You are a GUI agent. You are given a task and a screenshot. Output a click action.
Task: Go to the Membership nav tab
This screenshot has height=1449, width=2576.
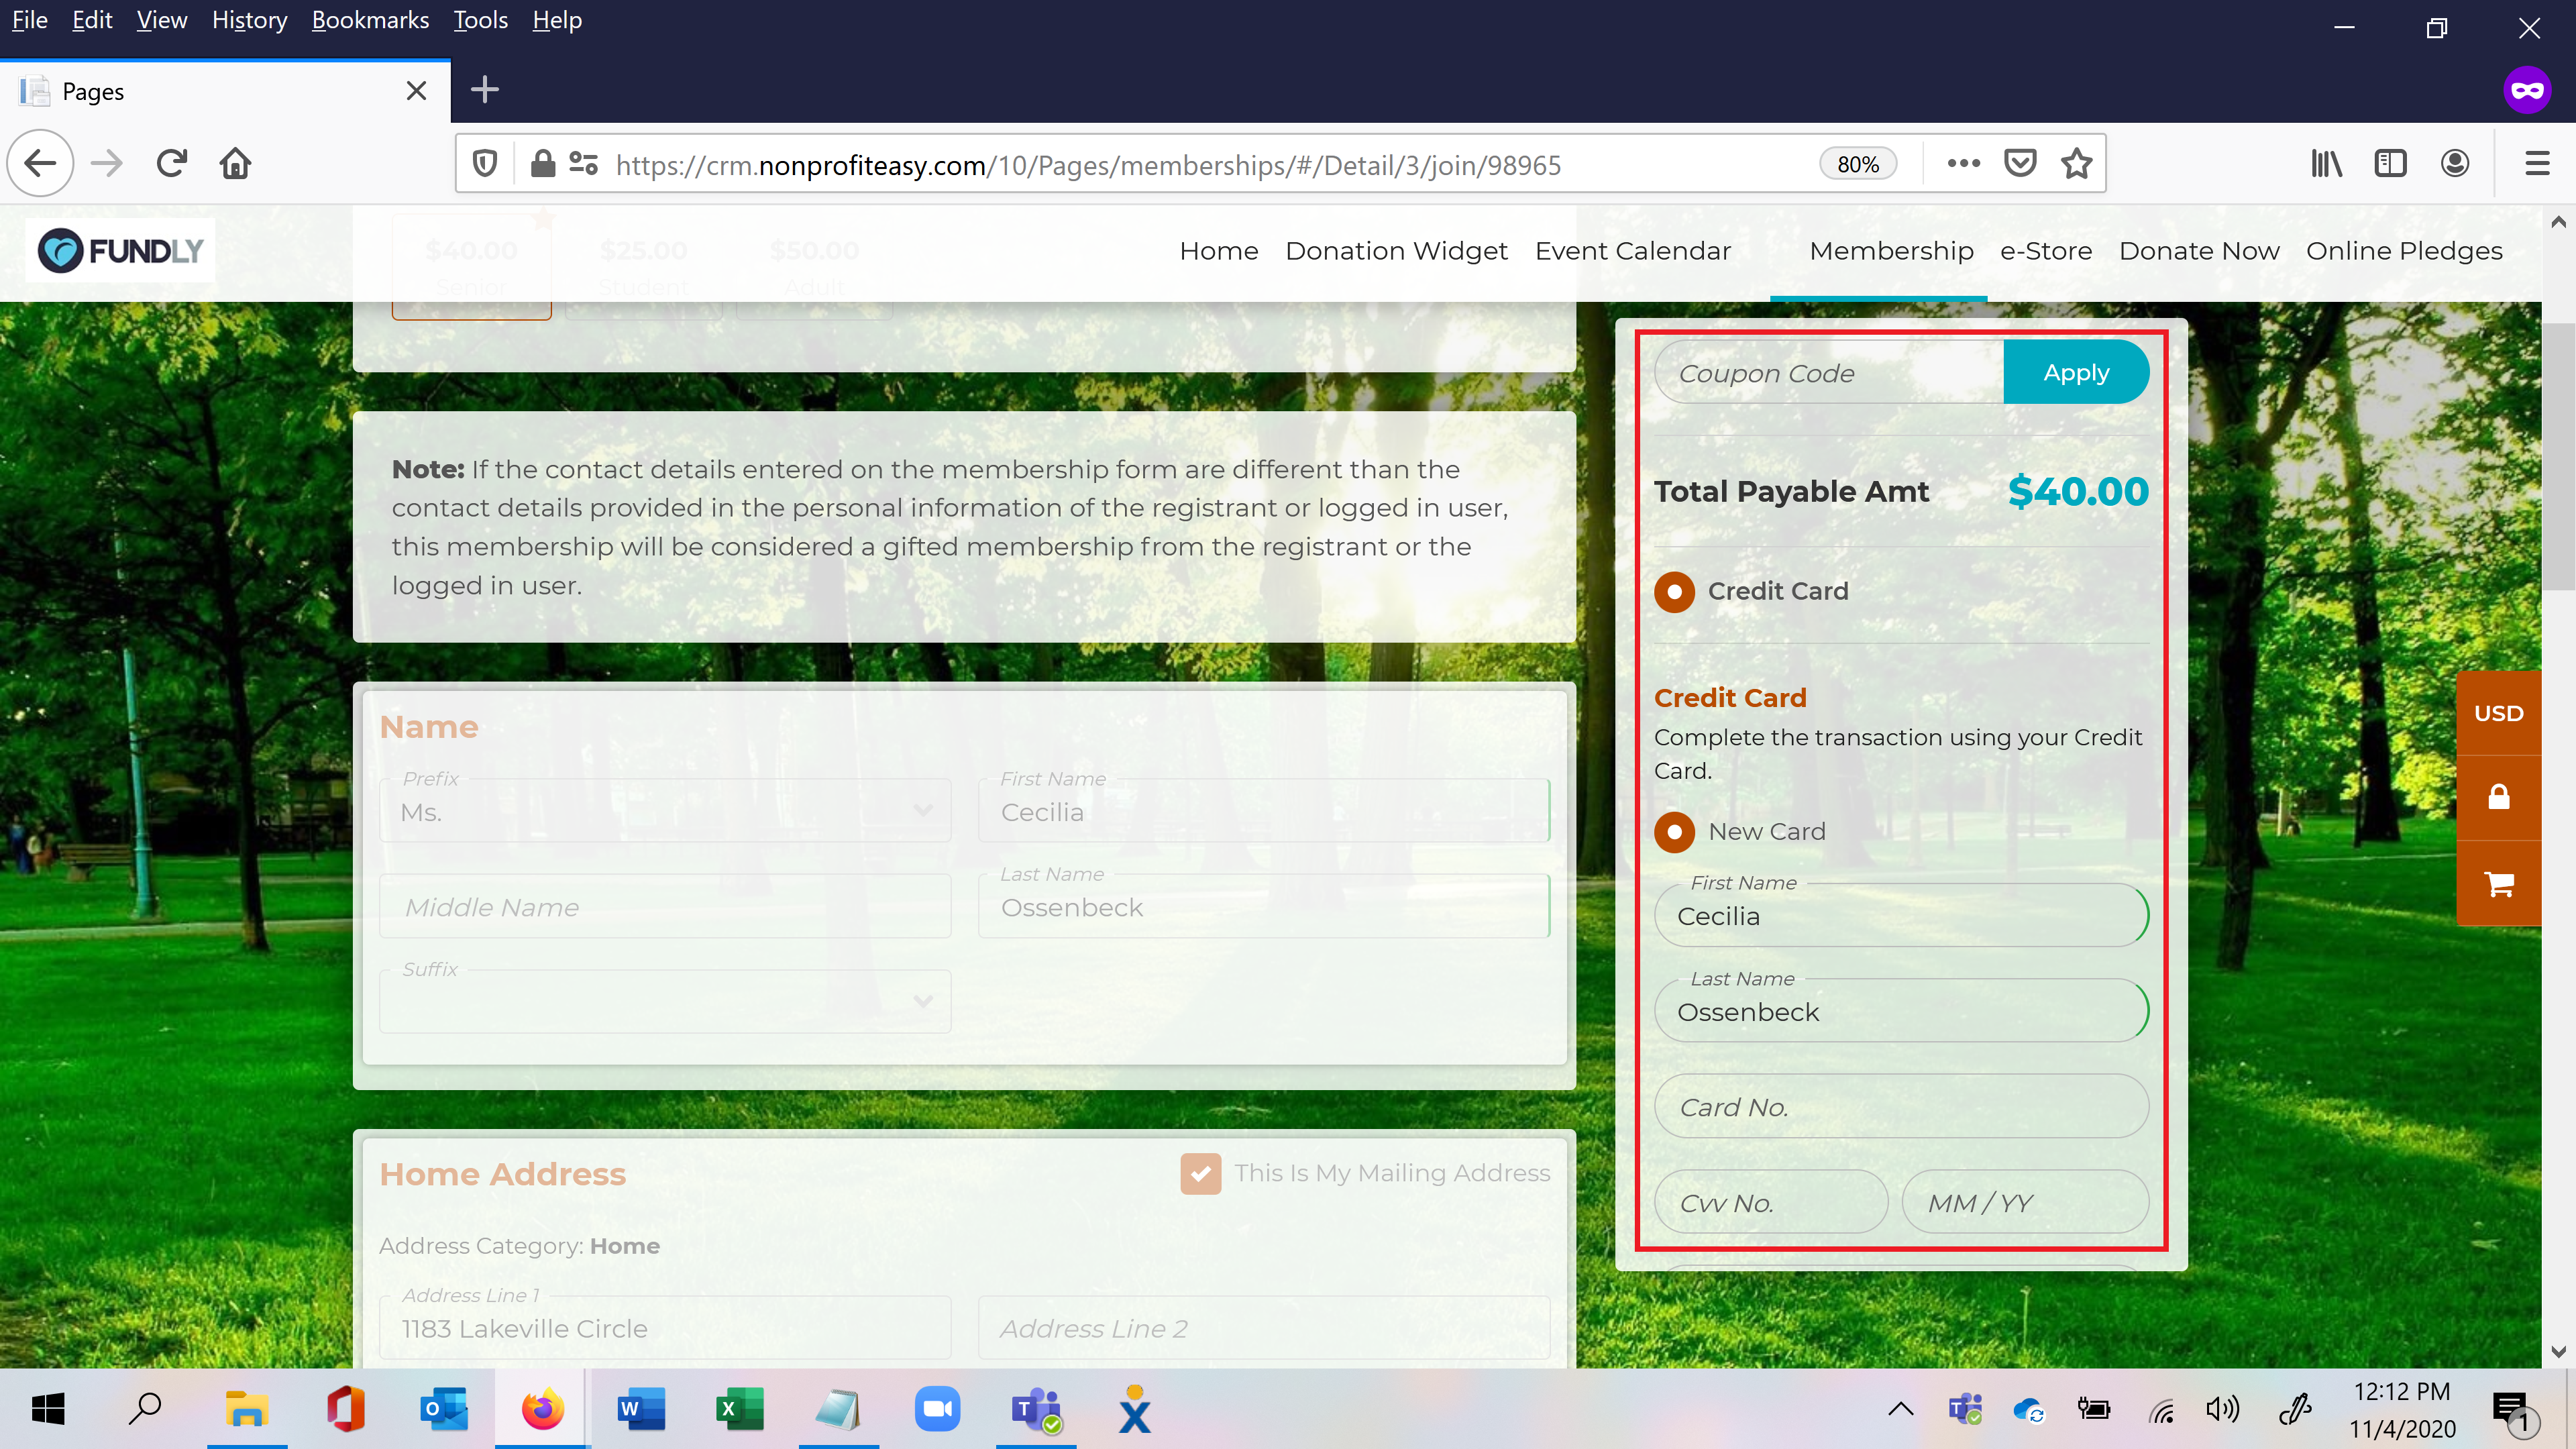click(x=1891, y=250)
